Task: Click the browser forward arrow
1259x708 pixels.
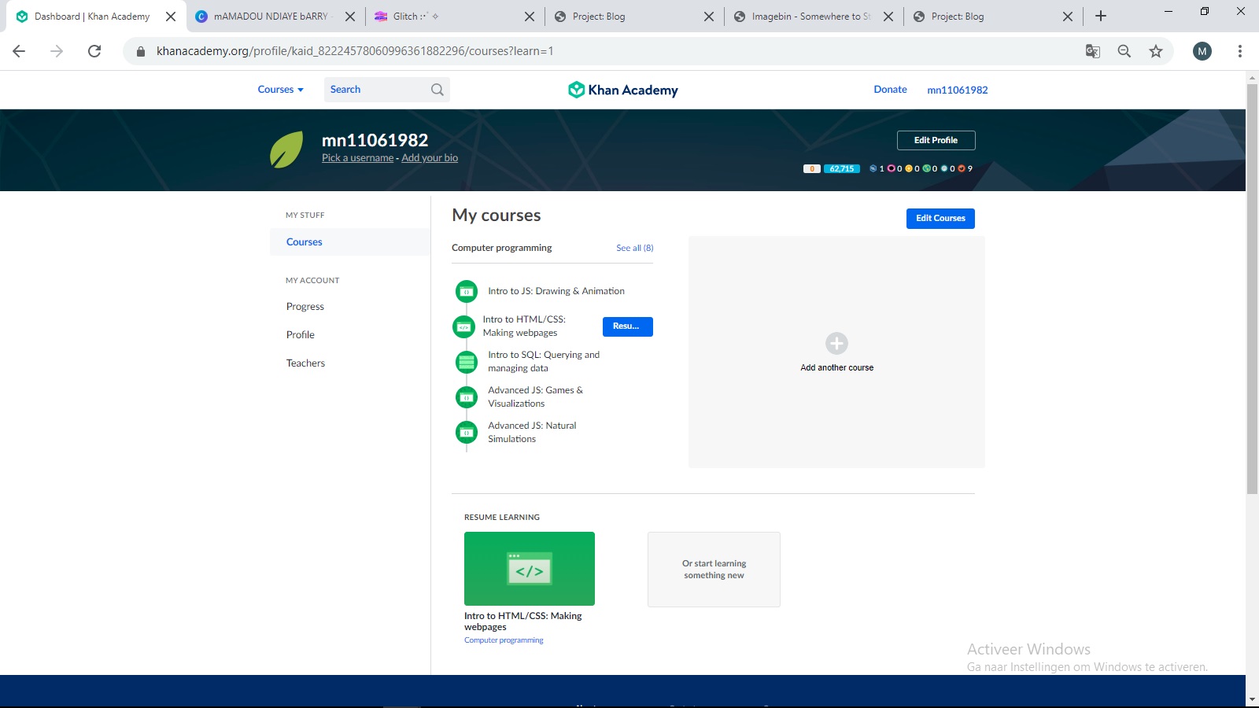Action: 57,51
